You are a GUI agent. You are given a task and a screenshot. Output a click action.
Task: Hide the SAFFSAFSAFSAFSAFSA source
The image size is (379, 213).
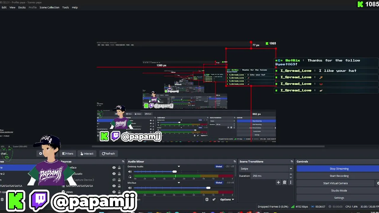[x=114, y=186]
